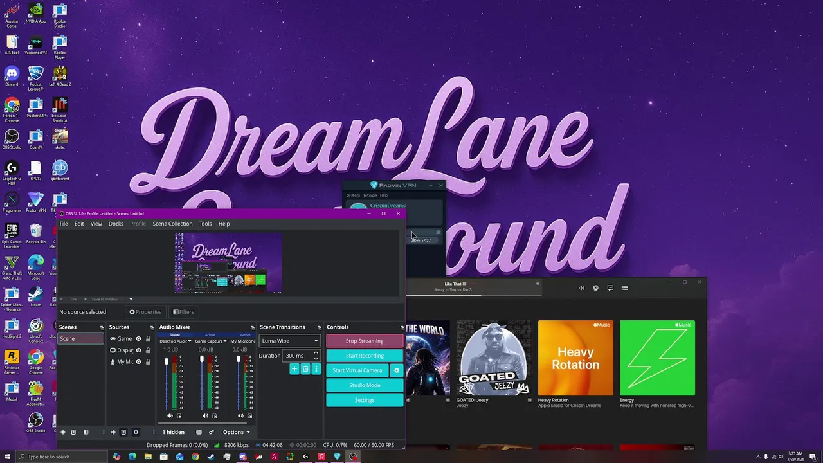Open the Docks menu in OBS

(116, 224)
